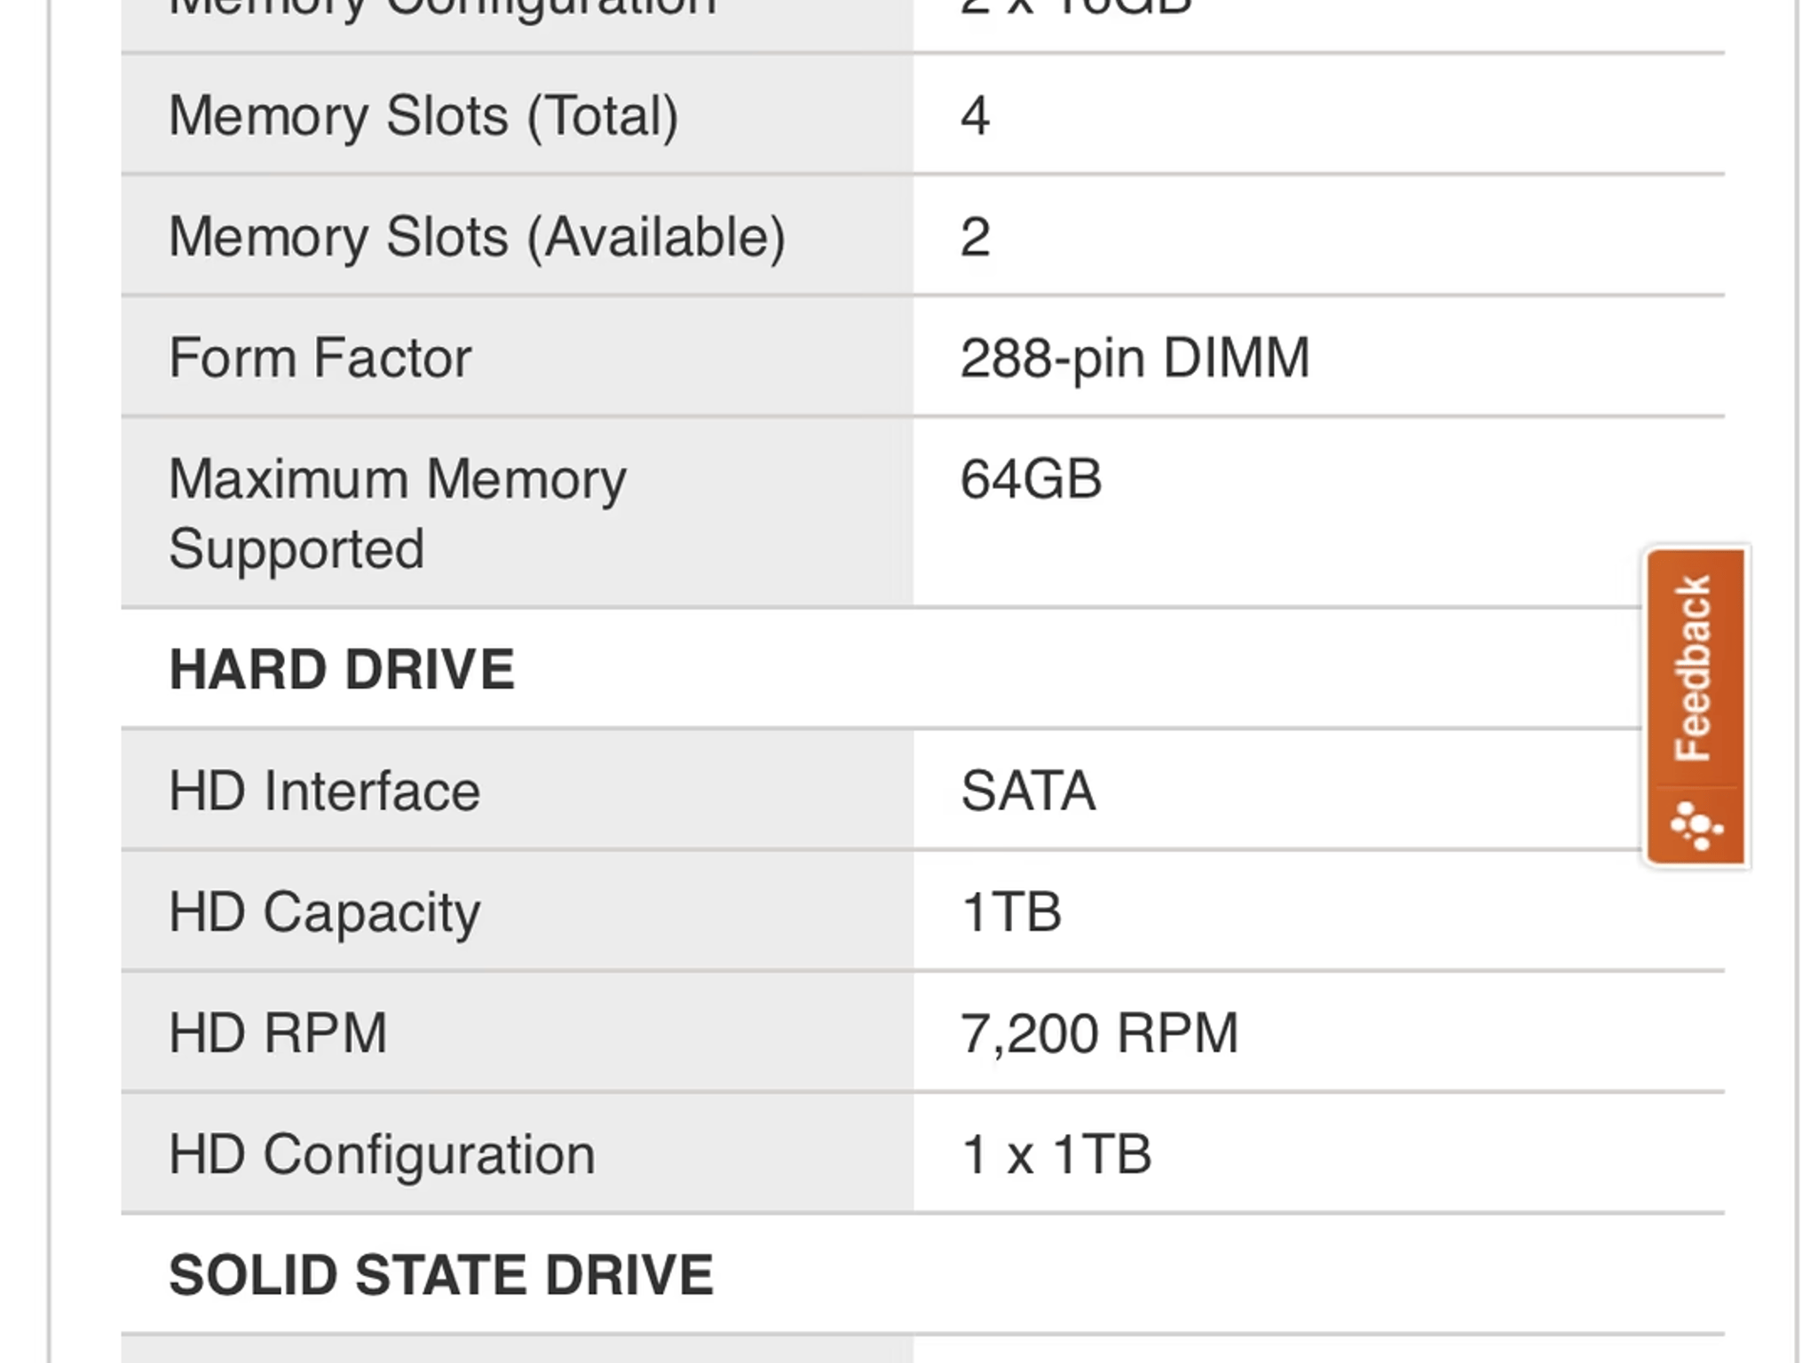Click the HD Capacity label
Viewport: 1818px width, 1363px height.
(x=324, y=911)
